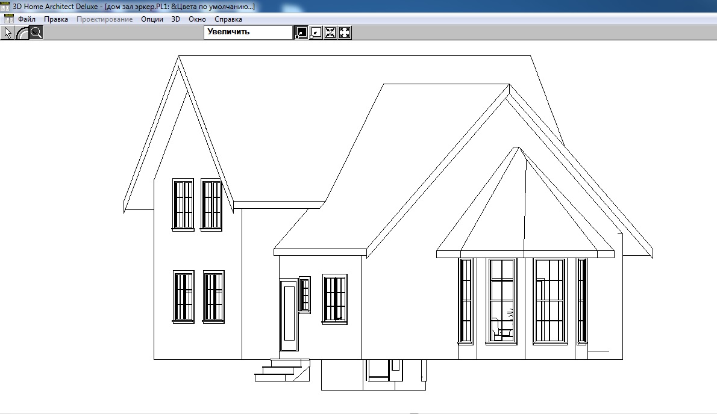Open the Проектирование menu

105,19
